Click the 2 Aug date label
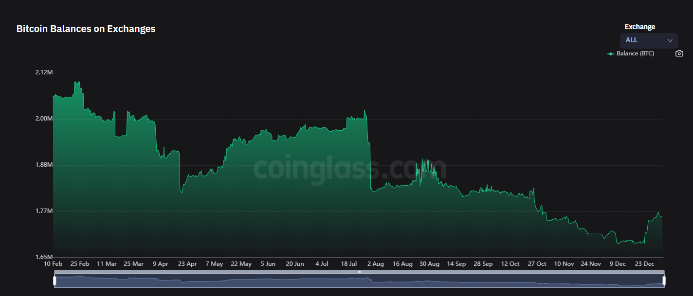693x296 pixels. [x=375, y=264]
